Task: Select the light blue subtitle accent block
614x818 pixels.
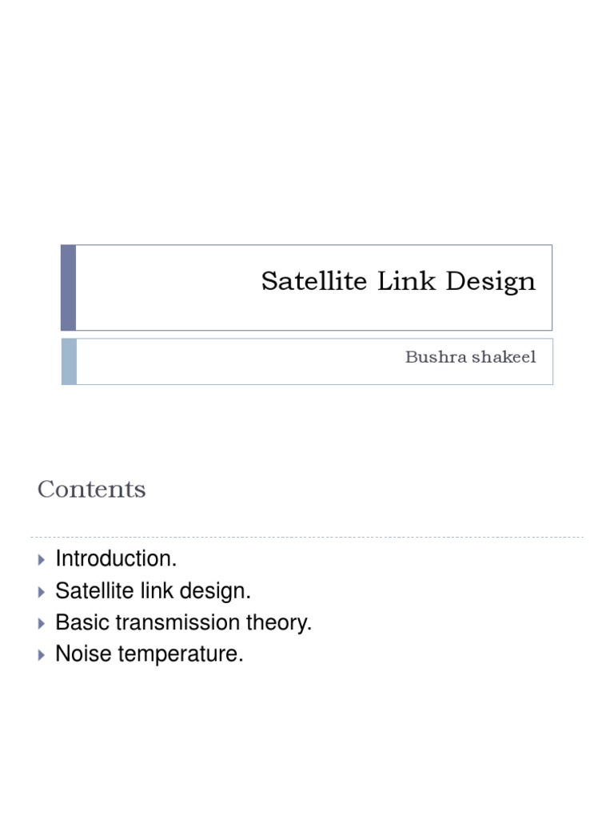Action: (x=69, y=361)
